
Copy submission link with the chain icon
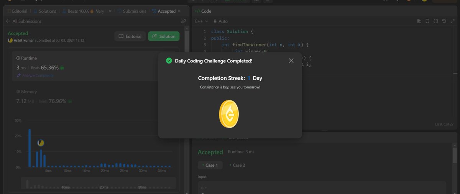pos(183,21)
